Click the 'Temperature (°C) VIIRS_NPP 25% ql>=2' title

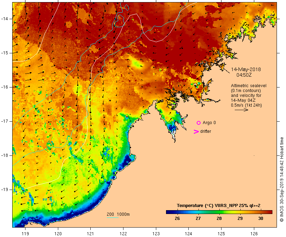click(219, 206)
